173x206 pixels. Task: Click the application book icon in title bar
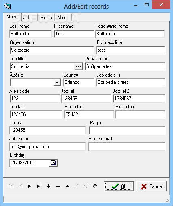[x=7, y=6]
